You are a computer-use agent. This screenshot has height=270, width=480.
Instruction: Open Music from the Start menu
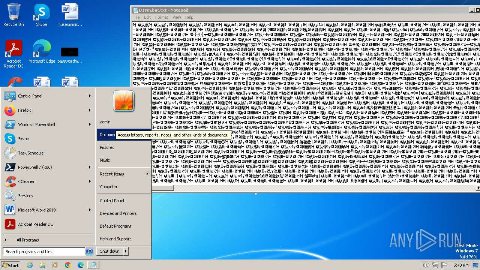click(x=124, y=160)
